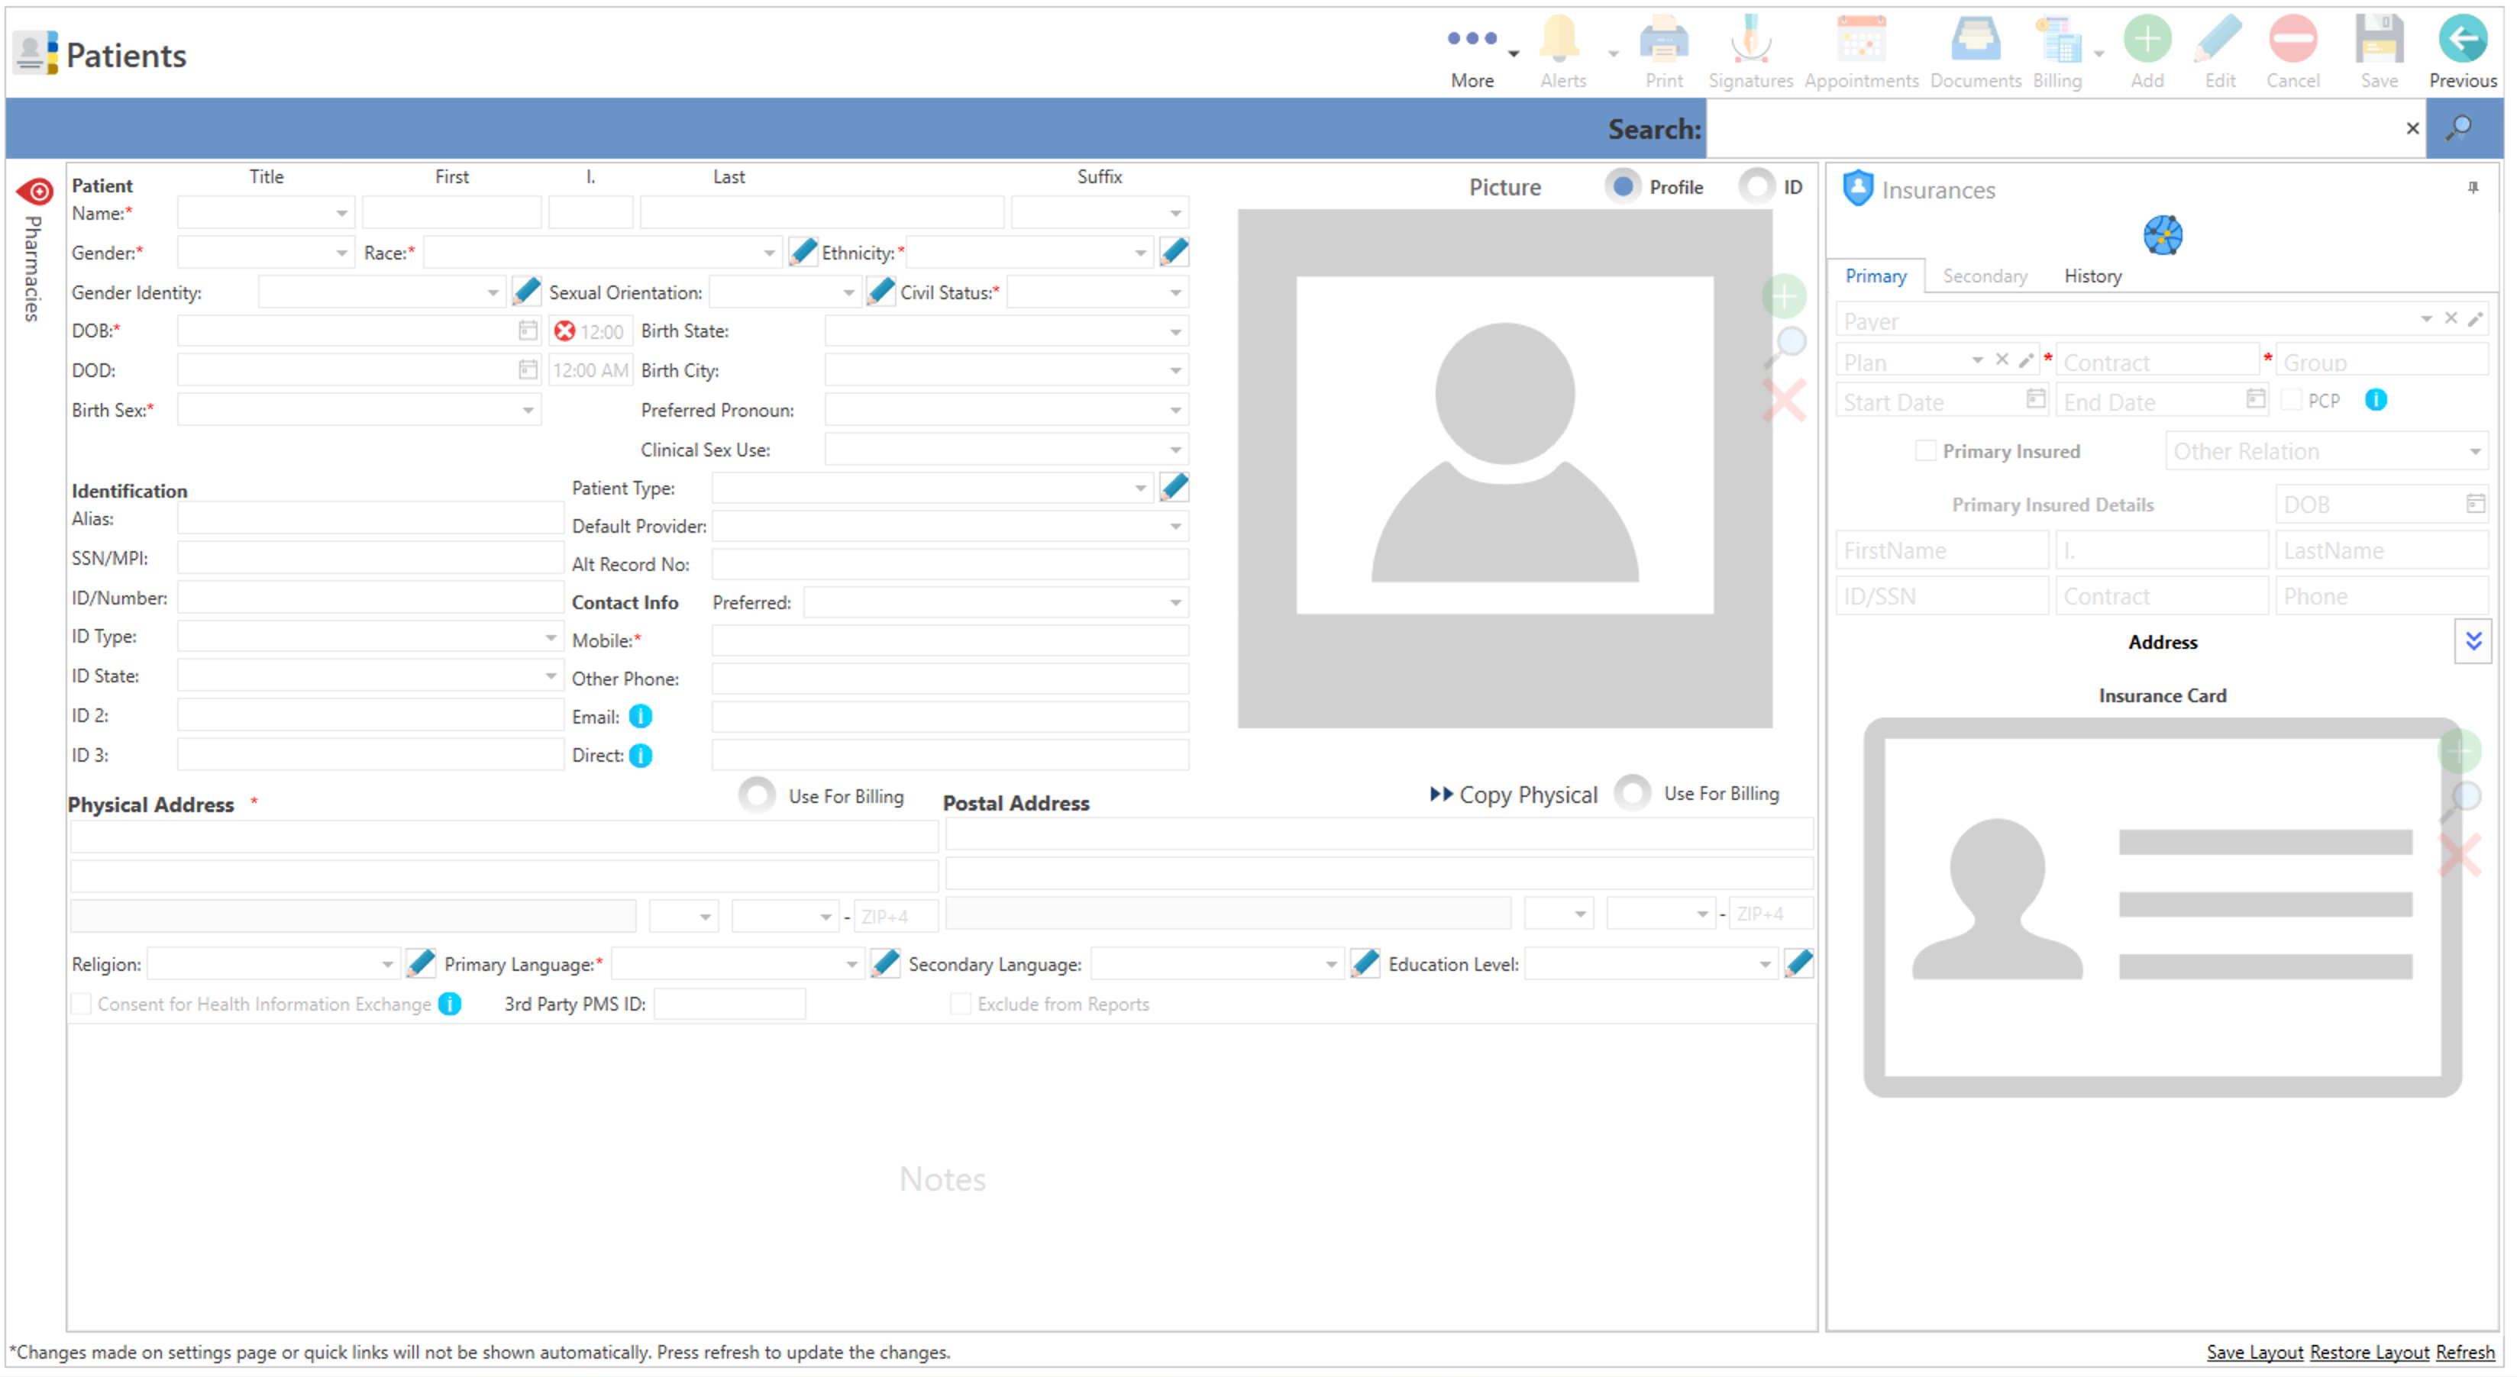Click the edit pencil next to Ethnicity

coord(1174,252)
